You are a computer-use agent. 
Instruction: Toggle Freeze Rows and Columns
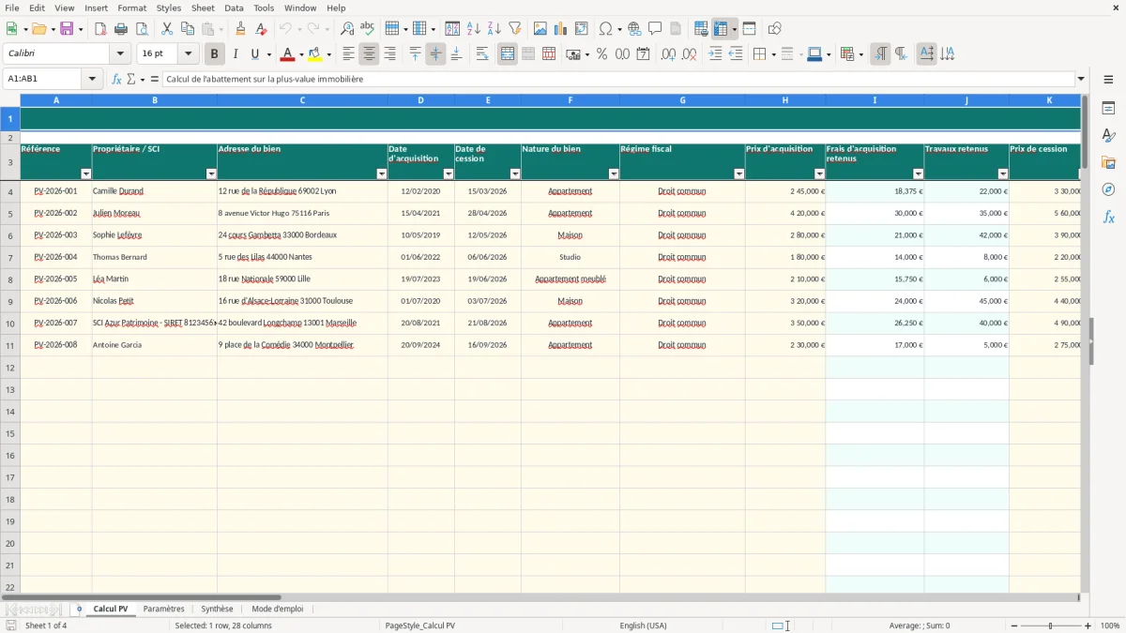(x=720, y=29)
